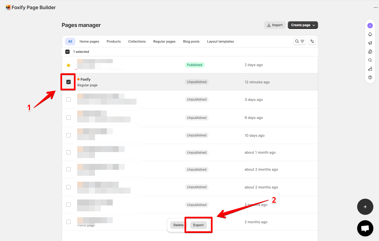379x241 pixels.
Task: Click the '1 selected' label
Action: (x=81, y=52)
